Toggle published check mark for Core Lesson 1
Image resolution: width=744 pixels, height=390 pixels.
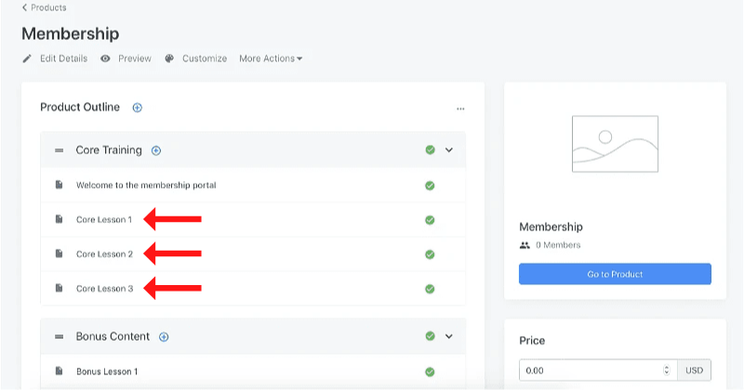pyautogui.click(x=430, y=220)
